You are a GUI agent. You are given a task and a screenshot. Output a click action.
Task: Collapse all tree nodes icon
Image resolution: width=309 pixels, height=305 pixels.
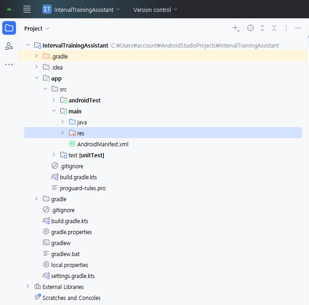click(274, 28)
